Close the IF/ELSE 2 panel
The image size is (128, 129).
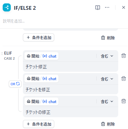point(124,7)
